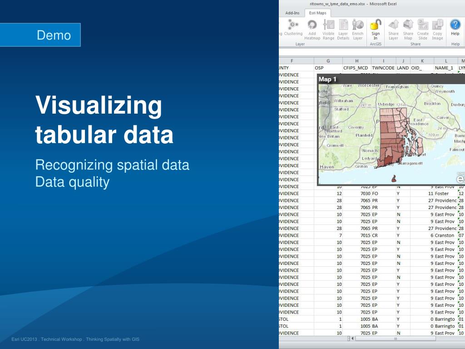Click the OSP header cell

pos(328,68)
